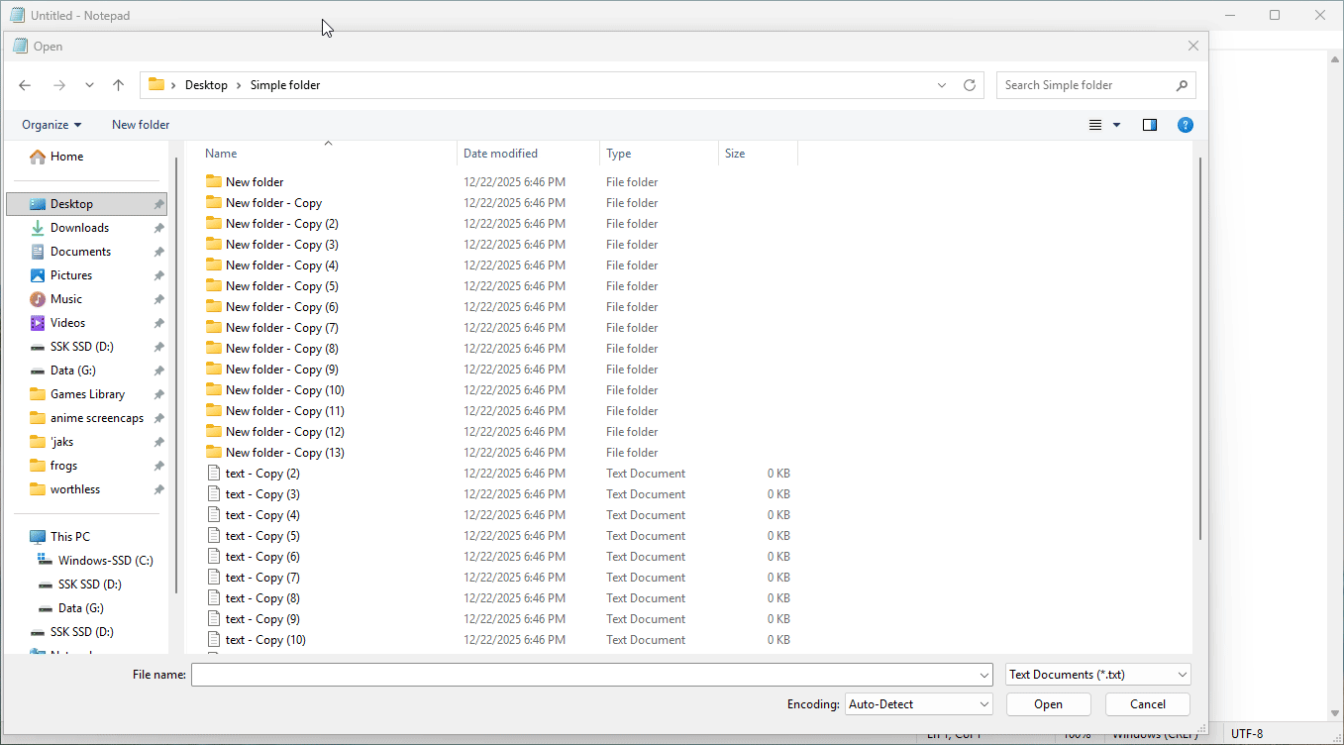This screenshot has height=745, width=1344.
Task: Select text - Copy (6) file icon
Action: click(x=214, y=556)
